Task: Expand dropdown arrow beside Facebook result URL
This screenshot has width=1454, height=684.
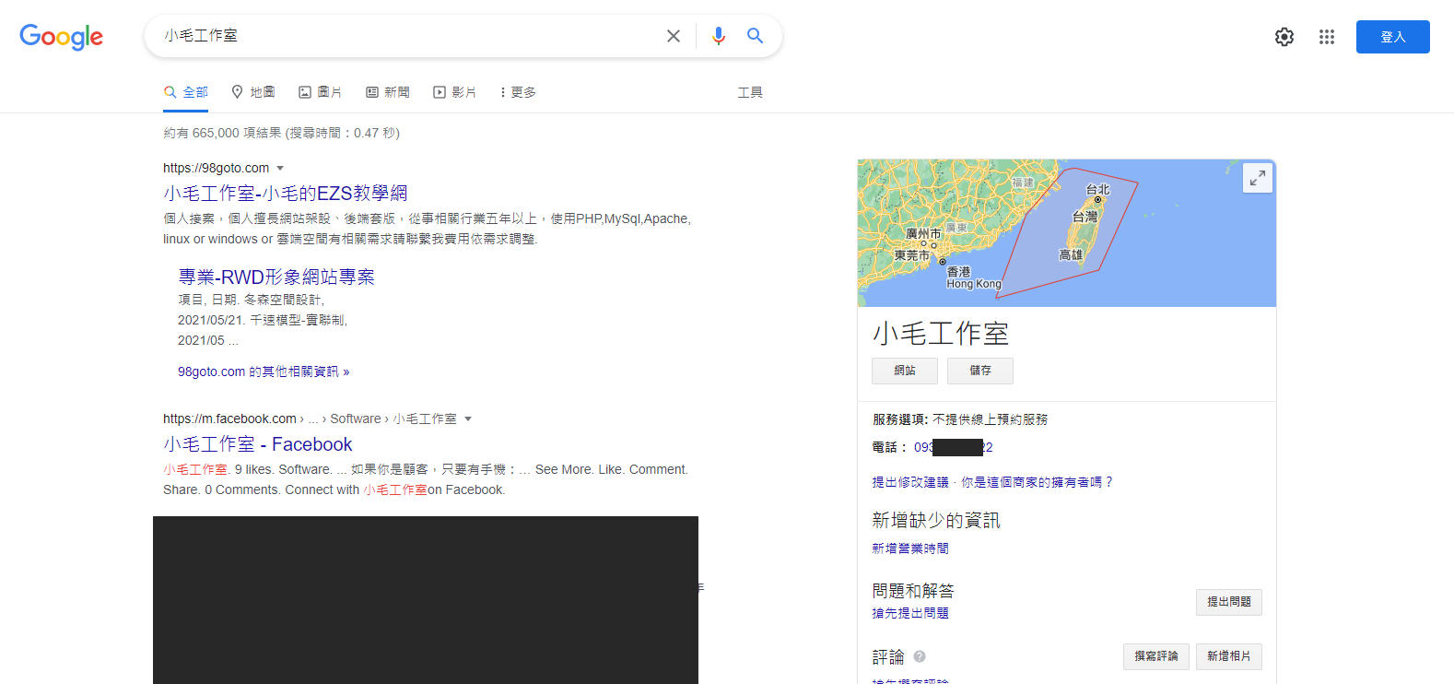Action: 468,419
